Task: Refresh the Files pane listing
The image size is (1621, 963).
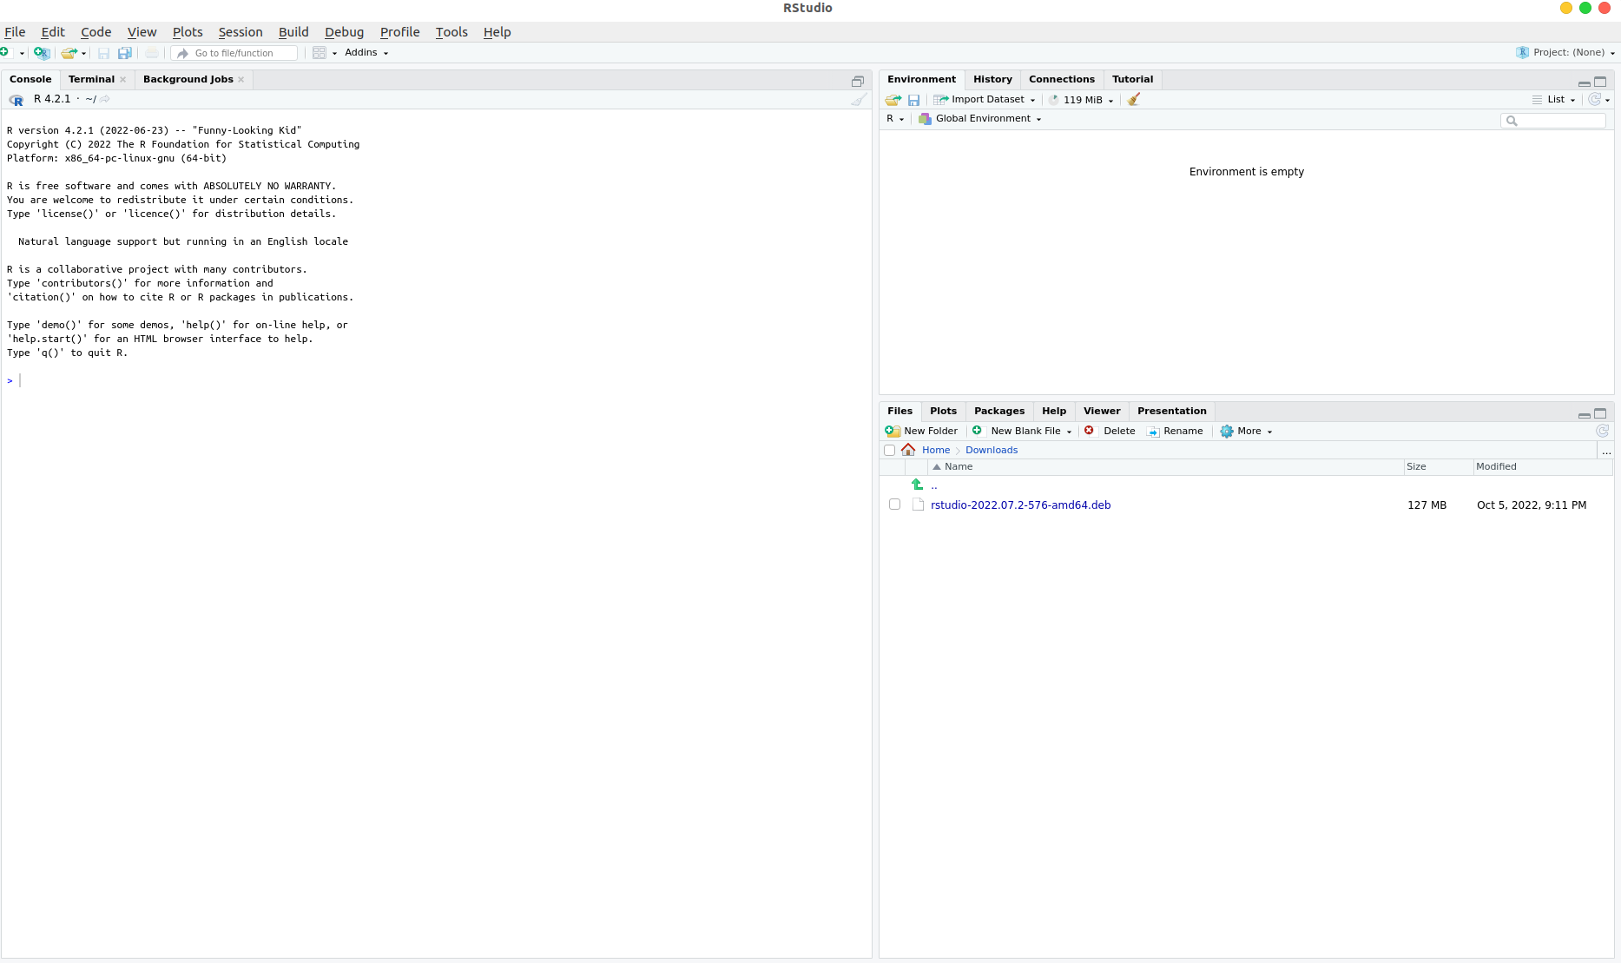Action: (1603, 431)
